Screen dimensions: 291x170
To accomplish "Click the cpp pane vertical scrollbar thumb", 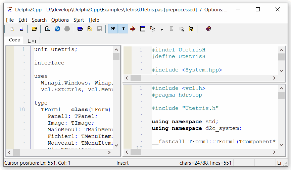I will click(281, 95).
